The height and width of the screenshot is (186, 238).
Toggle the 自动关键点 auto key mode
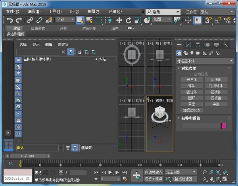tap(153, 172)
